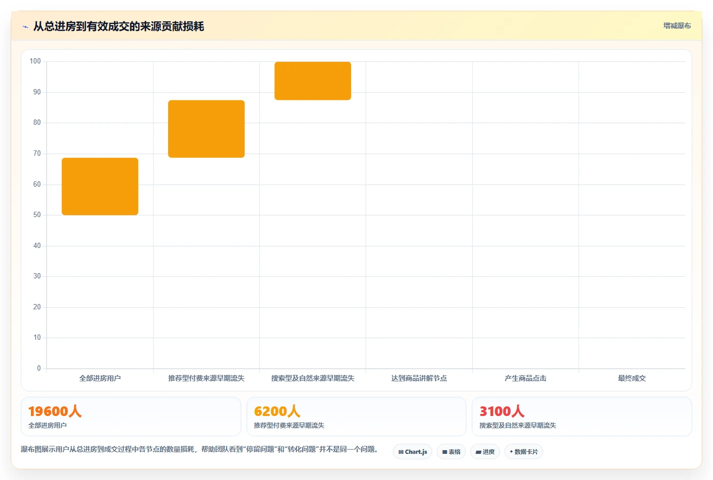The image size is (713, 480).
Task: Click the 推荐型付费来源早期流失 orange bar
Action: (x=206, y=129)
